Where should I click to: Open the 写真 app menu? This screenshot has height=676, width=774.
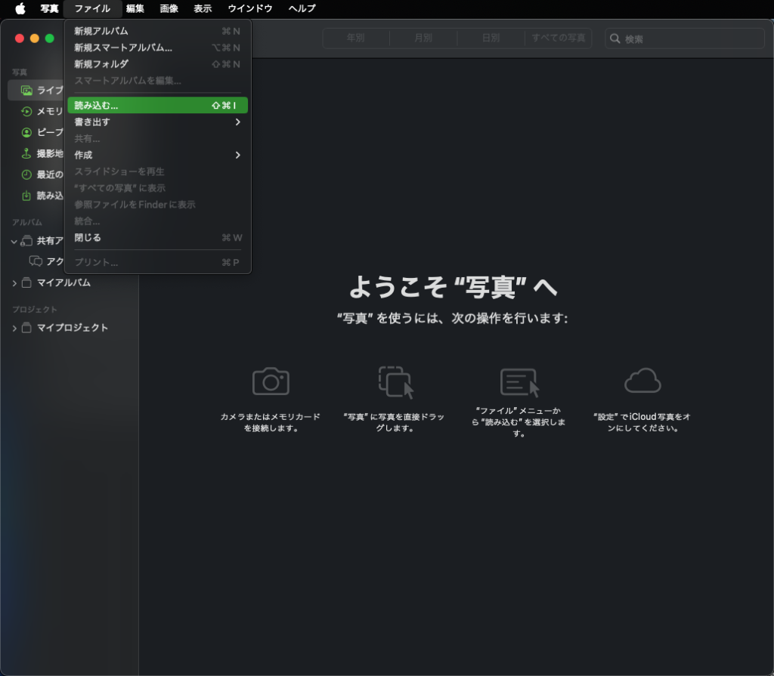point(49,8)
